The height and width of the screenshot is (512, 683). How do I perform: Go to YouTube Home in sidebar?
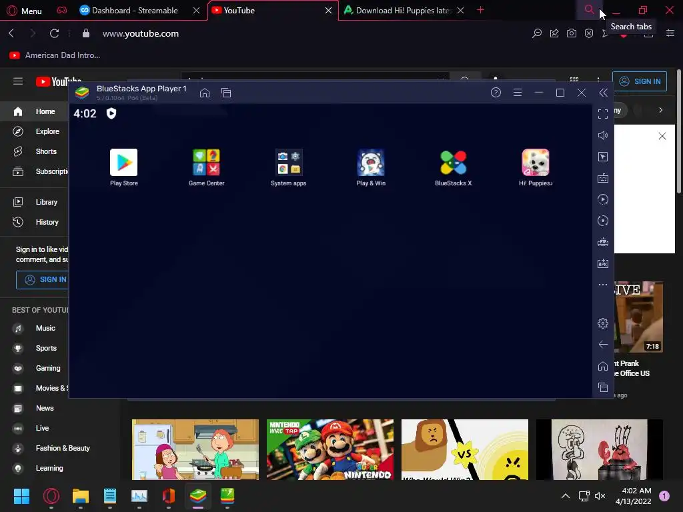[x=35, y=111]
